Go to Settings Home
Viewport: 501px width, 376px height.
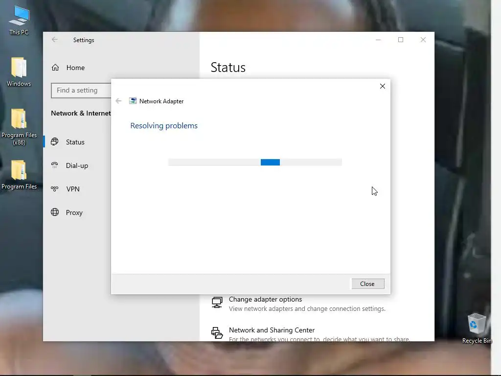pyautogui.click(x=68, y=68)
